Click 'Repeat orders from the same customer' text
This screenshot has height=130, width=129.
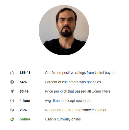76,110
